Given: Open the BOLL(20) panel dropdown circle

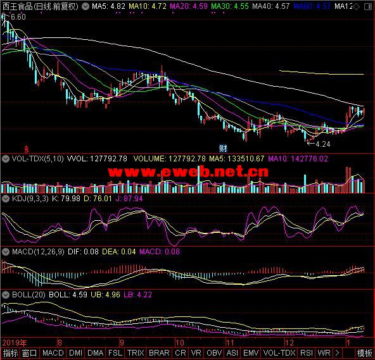Looking at the screenshot, I should point(6,295).
